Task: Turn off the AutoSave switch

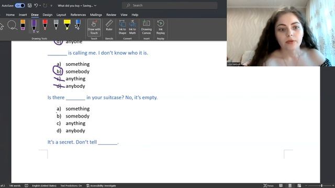Action: (x=20, y=6)
